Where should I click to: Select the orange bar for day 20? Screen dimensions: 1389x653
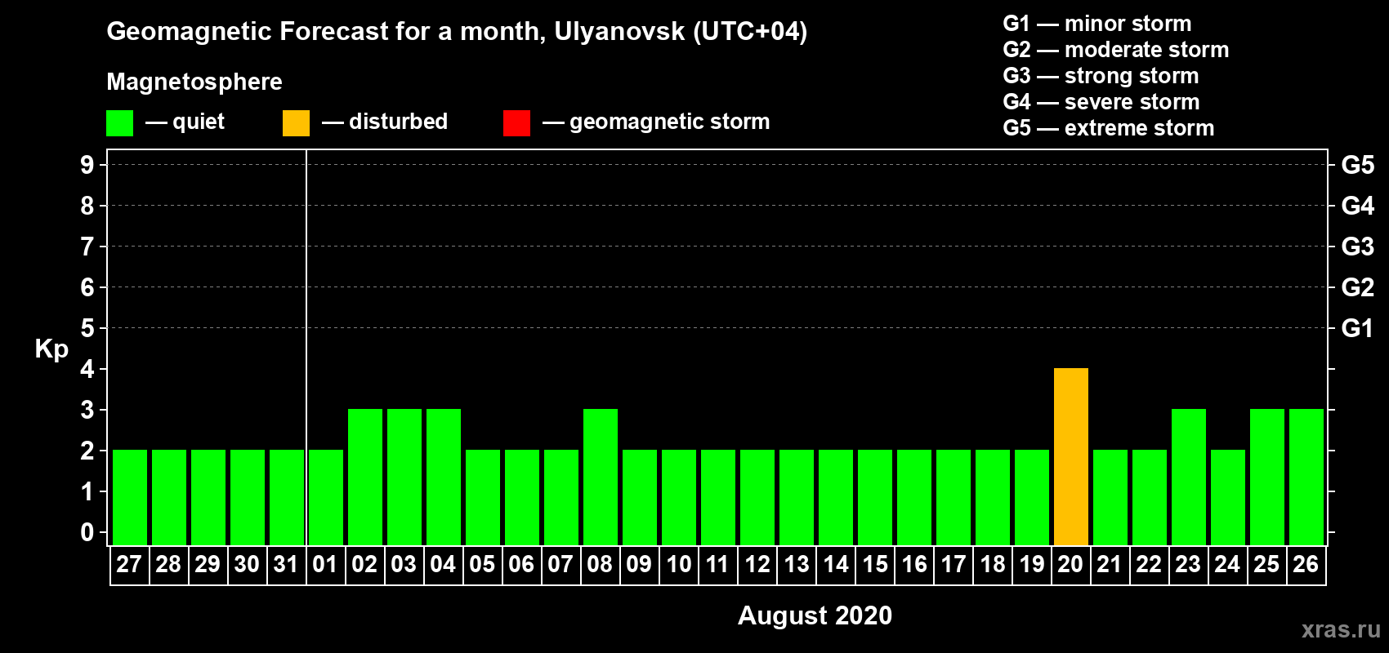click(x=1071, y=456)
